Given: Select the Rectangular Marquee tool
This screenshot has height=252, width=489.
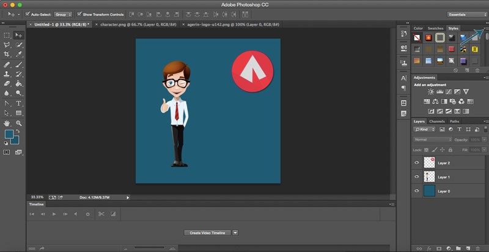Looking at the screenshot, I should (x=7, y=35).
